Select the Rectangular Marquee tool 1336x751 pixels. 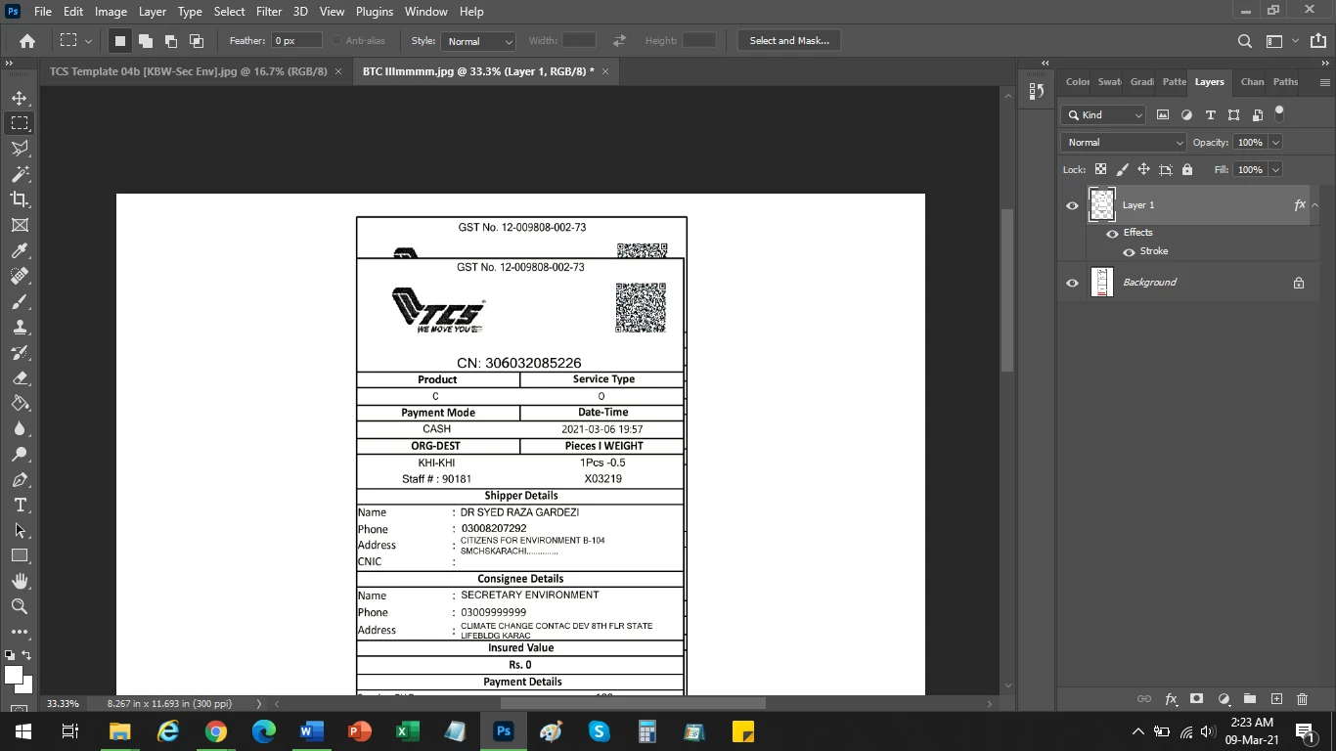click(20, 123)
